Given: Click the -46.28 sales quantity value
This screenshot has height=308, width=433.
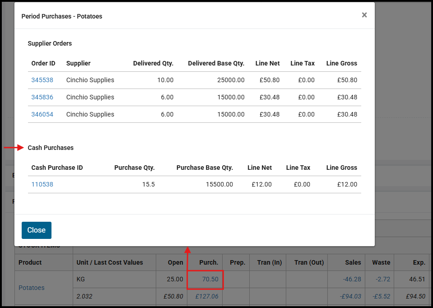Looking at the screenshot, I should point(352,279).
